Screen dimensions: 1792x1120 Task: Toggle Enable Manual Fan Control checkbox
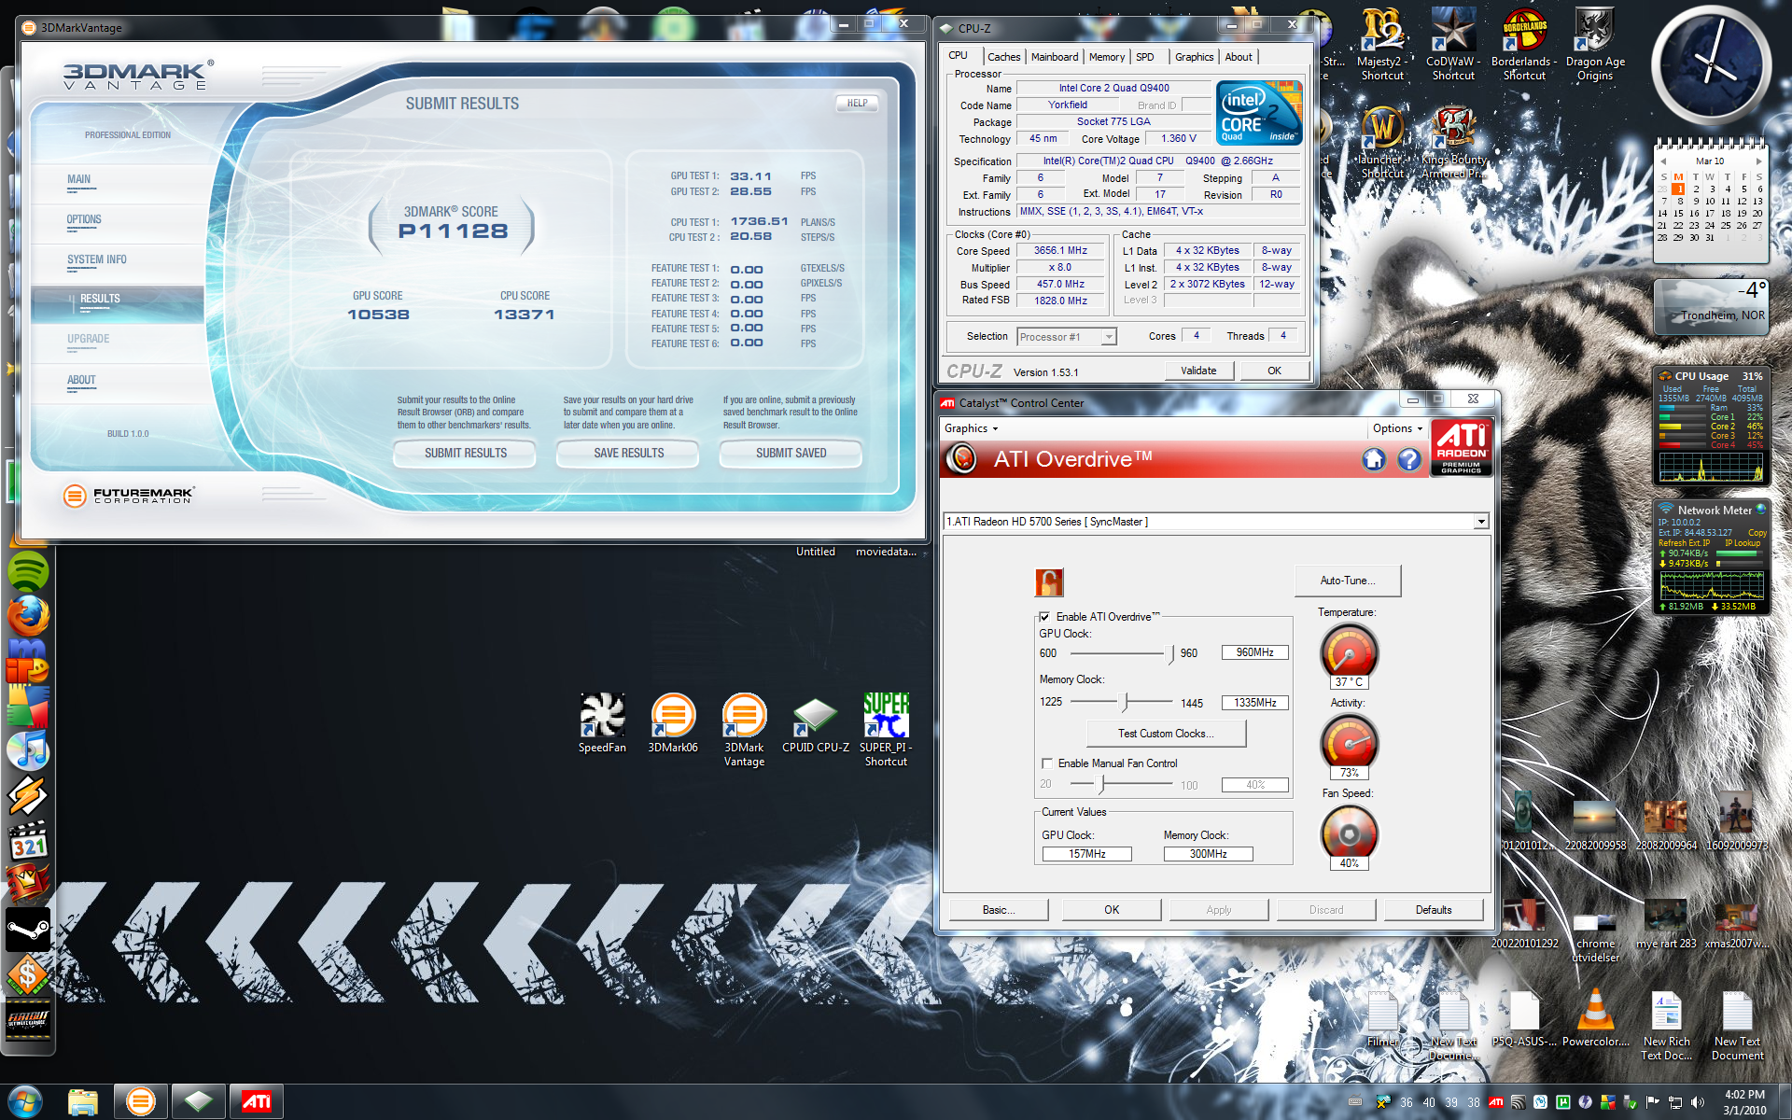click(x=1047, y=763)
